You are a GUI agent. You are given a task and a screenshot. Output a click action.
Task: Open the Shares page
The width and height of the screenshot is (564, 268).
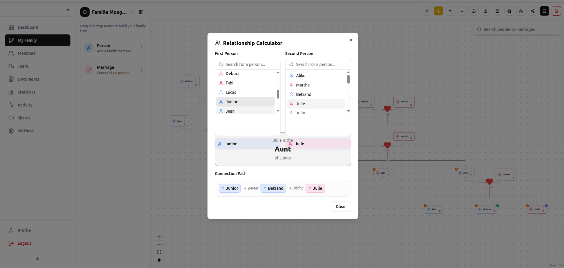coord(37,118)
